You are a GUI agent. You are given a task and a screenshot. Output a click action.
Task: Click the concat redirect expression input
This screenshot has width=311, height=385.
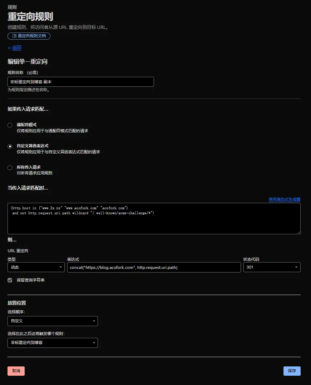[x=154, y=267]
